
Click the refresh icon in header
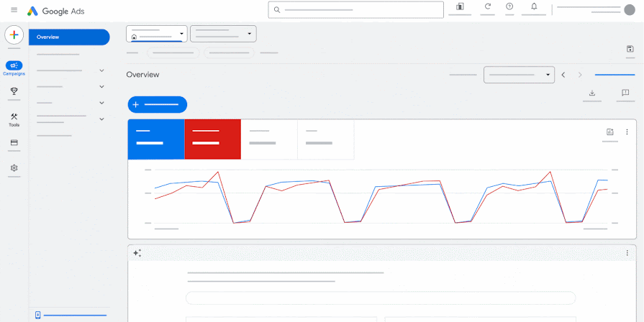point(488,7)
